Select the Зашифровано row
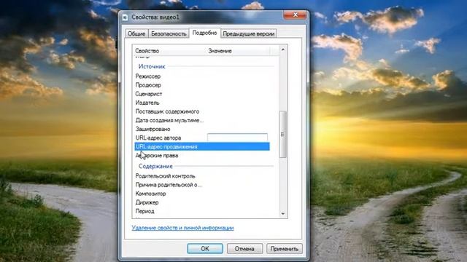The image size is (467, 262). (202, 129)
